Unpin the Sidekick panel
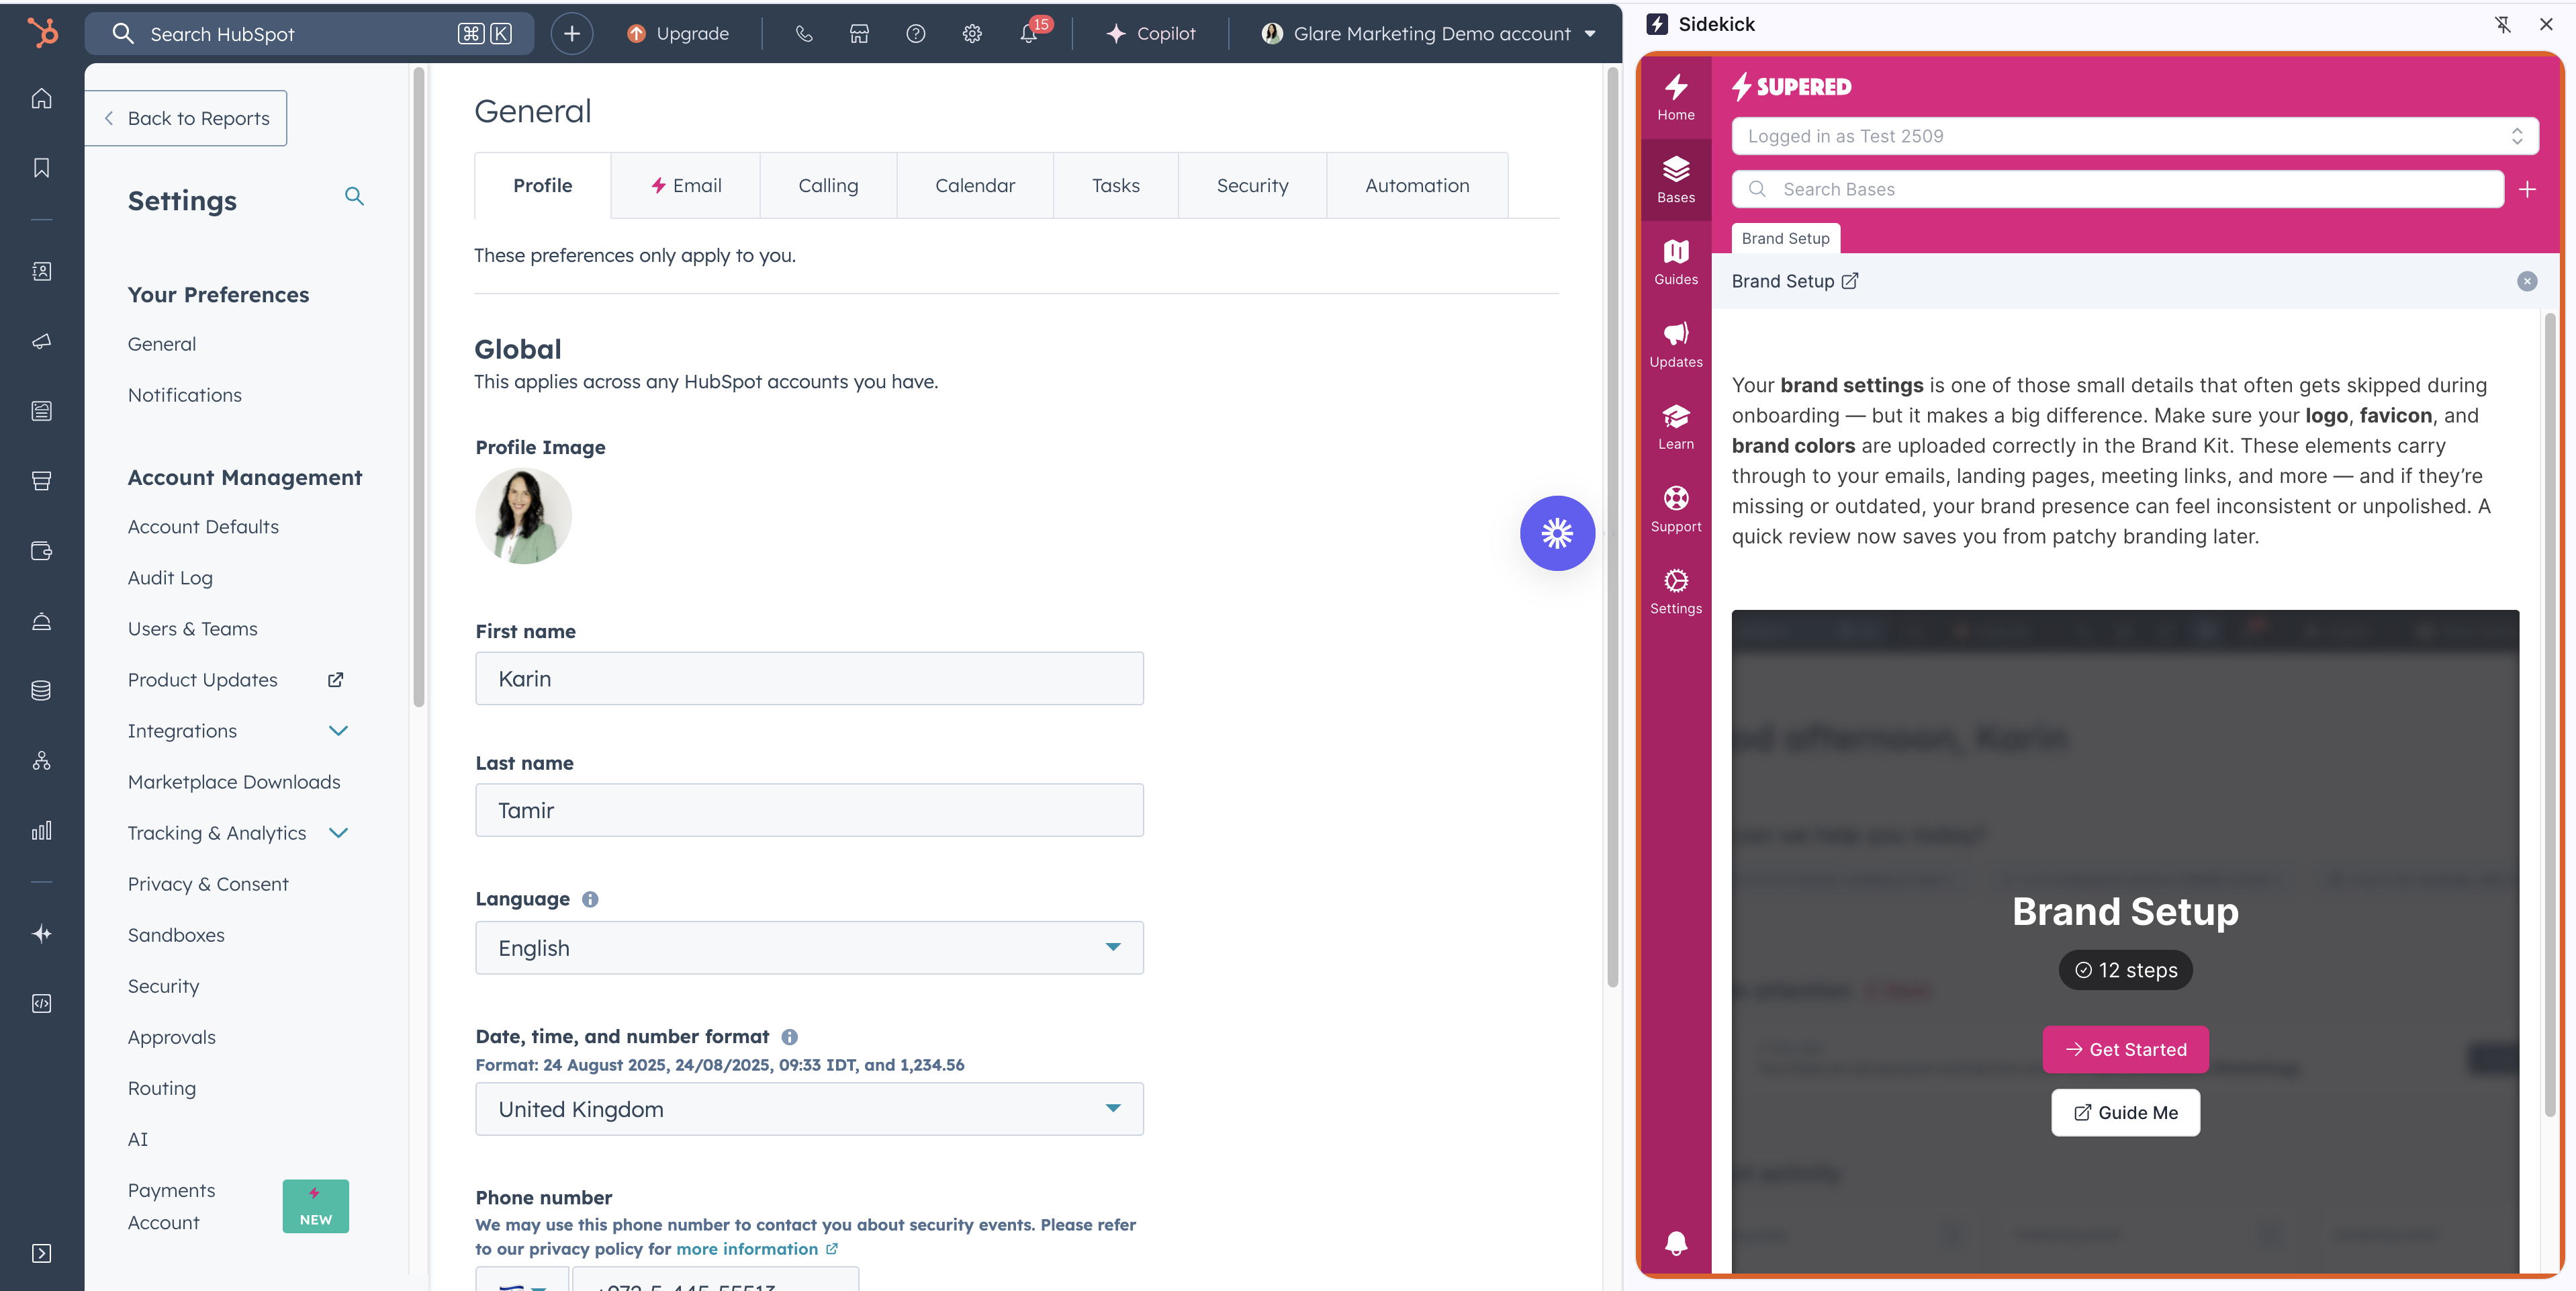Image resolution: width=2576 pixels, height=1291 pixels. [2502, 24]
